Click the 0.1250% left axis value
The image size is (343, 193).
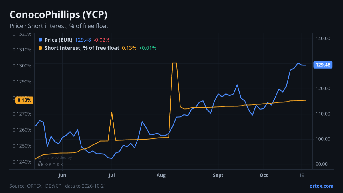point(21,146)
